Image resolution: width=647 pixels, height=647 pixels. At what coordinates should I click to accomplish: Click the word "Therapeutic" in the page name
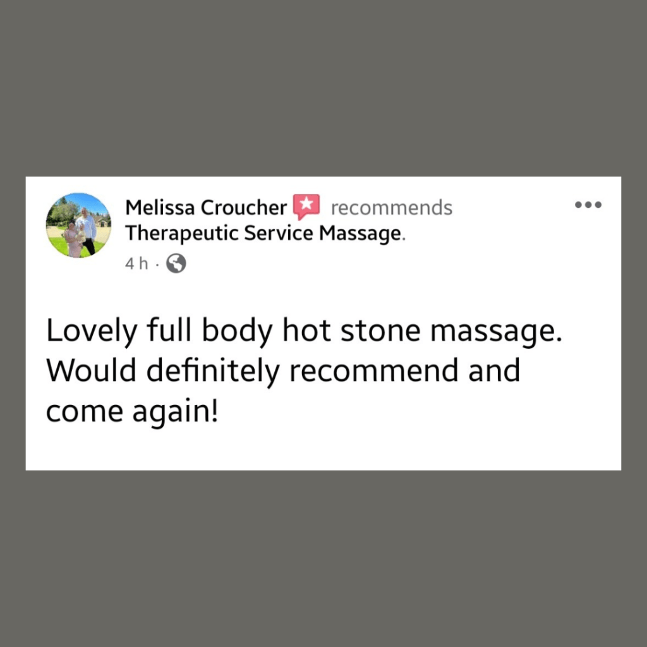point(181,234)
